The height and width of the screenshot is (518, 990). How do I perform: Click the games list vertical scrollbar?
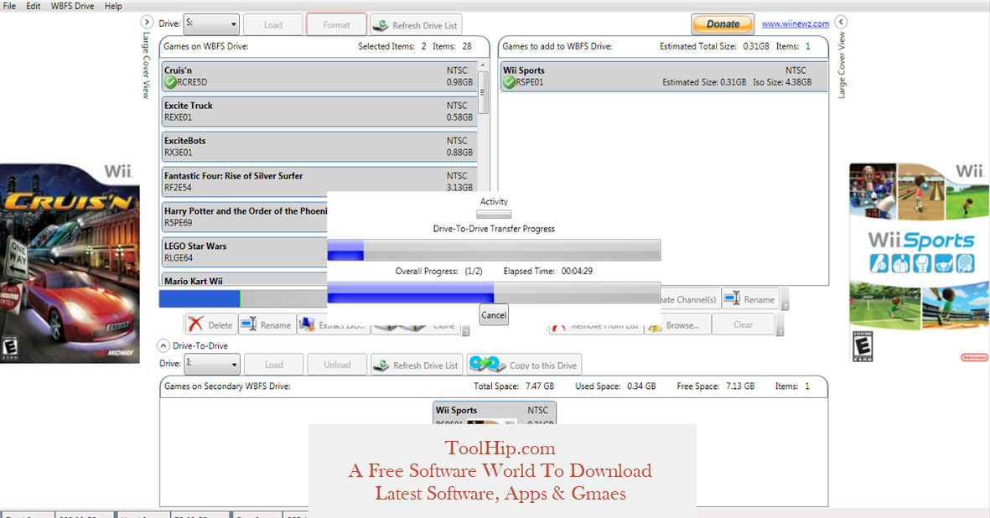click(483, 92)
